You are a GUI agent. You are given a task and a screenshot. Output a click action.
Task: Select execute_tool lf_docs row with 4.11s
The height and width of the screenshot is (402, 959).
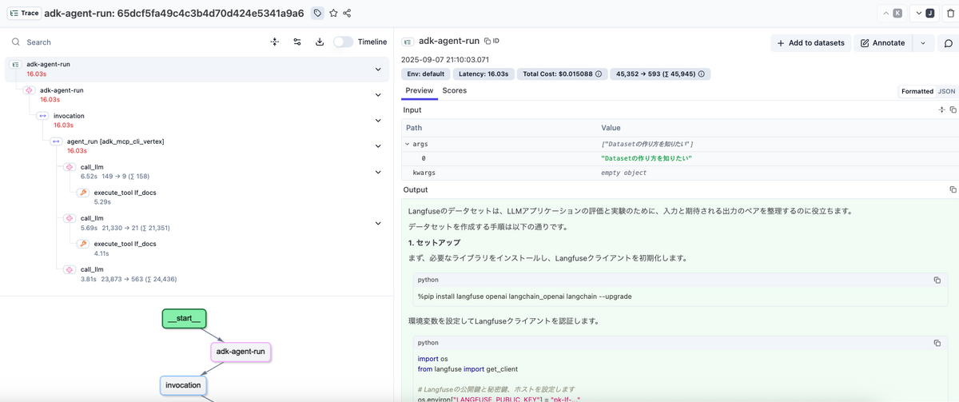(x=231, y=249)
